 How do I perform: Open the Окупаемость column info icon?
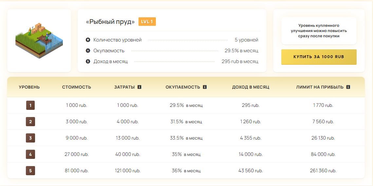[x=205, y=87]
